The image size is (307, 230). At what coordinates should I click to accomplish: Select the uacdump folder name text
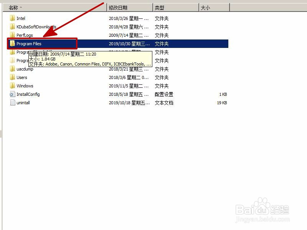[x=25, y=69]
